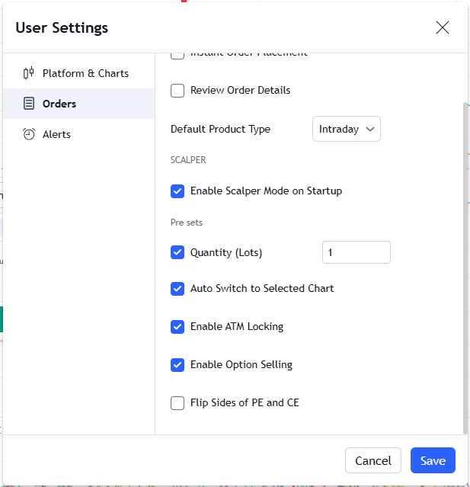
Task: Save the user settings
Action: click(433, 460)
